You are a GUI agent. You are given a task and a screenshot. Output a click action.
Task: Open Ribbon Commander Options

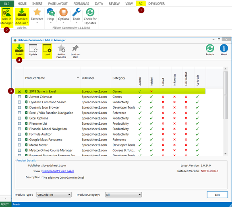pos(63,16)
